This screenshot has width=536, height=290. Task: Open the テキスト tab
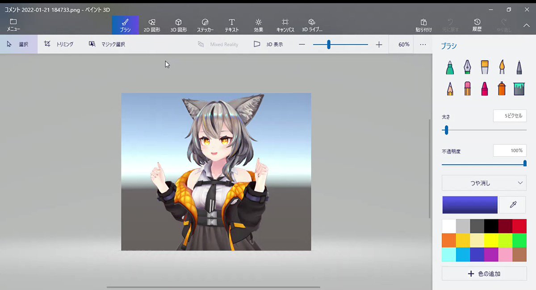click(x=232, y=25)
